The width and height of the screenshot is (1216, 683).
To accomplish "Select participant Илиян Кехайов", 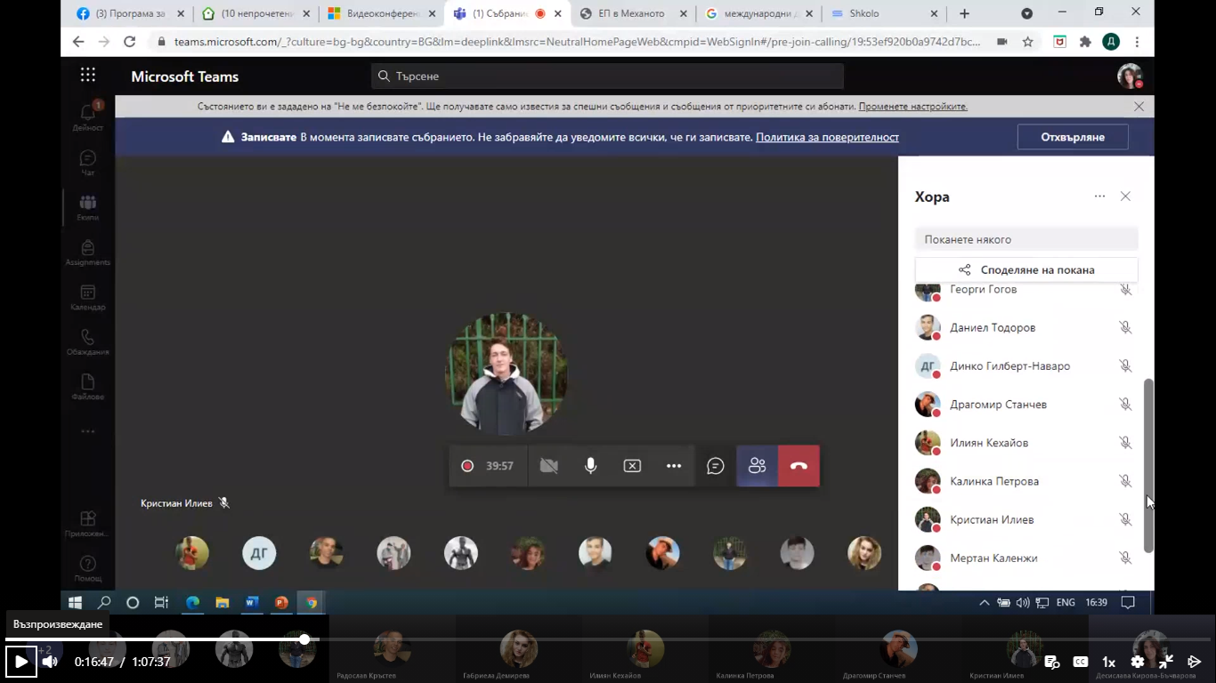I will tap(1026, 442).
